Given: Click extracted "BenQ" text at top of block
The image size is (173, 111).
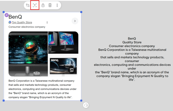Looking at the screenshot, I should [132, 39].
